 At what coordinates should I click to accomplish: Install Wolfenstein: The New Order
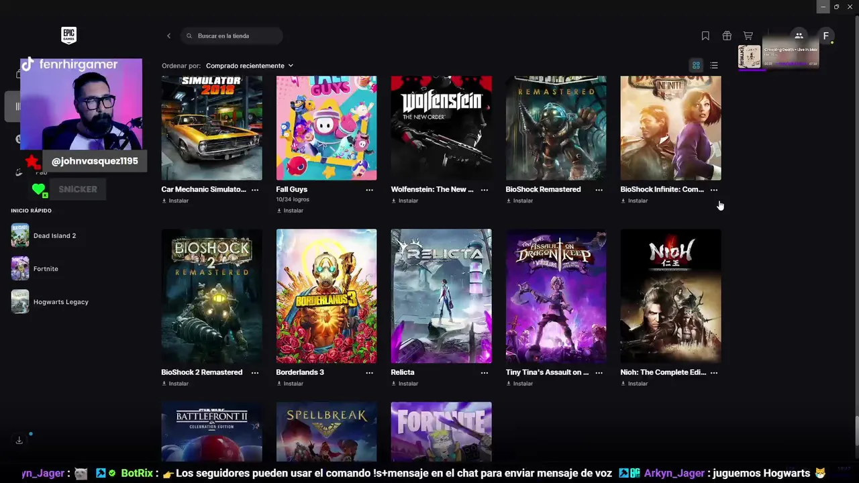click(405, 201)
